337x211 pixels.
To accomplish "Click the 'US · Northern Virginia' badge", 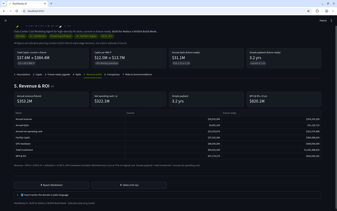I will click(86, 36).
